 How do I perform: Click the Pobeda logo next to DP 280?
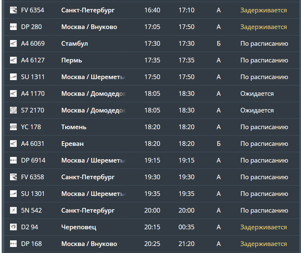(13, 27)
